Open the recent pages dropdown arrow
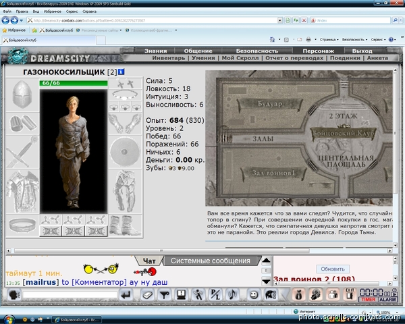This screenshot has height=324, width=405. click(x=22, y=20)
